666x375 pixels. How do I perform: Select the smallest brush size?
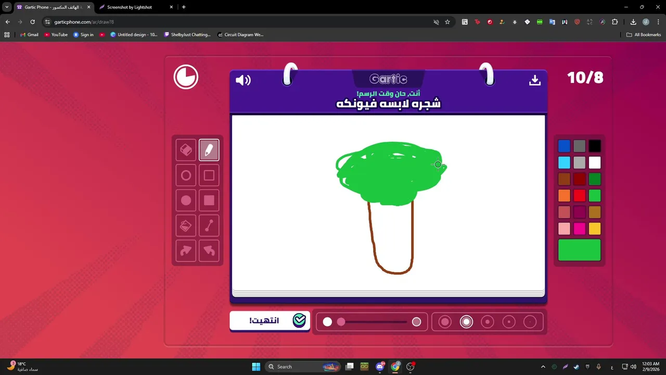click(x=530, y=322)
